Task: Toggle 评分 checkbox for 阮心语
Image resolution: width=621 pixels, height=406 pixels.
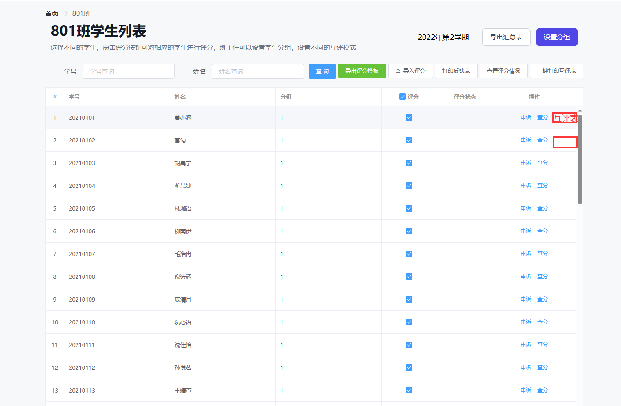Action: (409, 322)
